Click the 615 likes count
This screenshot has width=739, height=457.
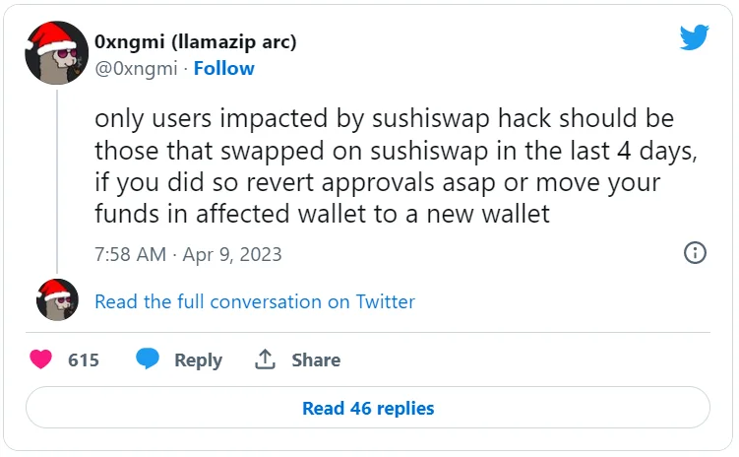(84, 360)
